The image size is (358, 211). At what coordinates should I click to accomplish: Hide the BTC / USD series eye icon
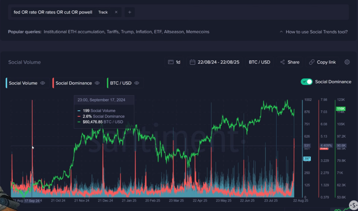[136, 83]
